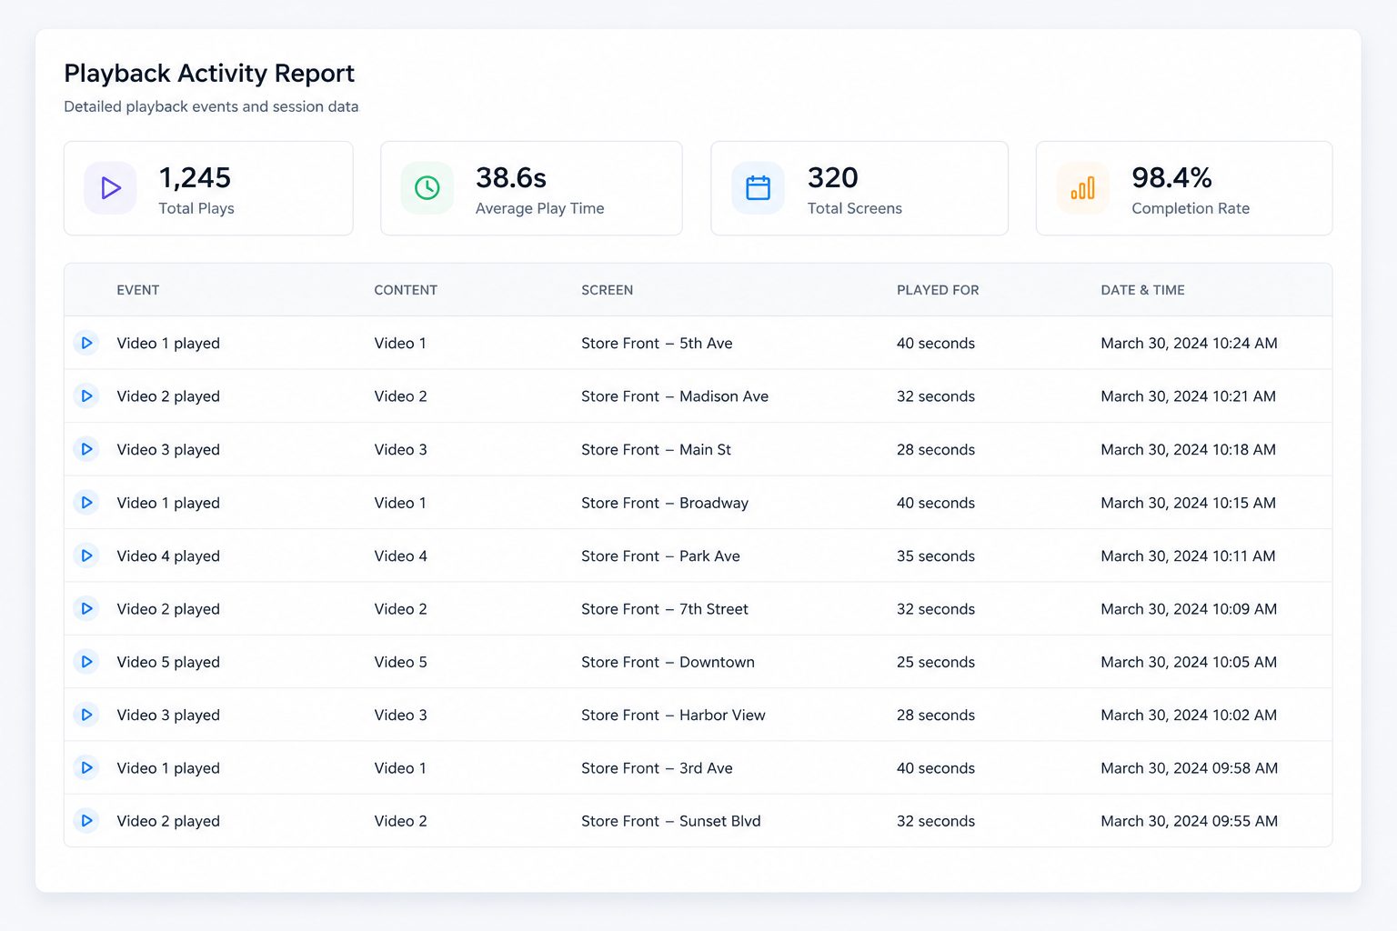Click 'Store Front – 7th Street' screen cell
The image size is (1397, 931).
click(665, 609)
